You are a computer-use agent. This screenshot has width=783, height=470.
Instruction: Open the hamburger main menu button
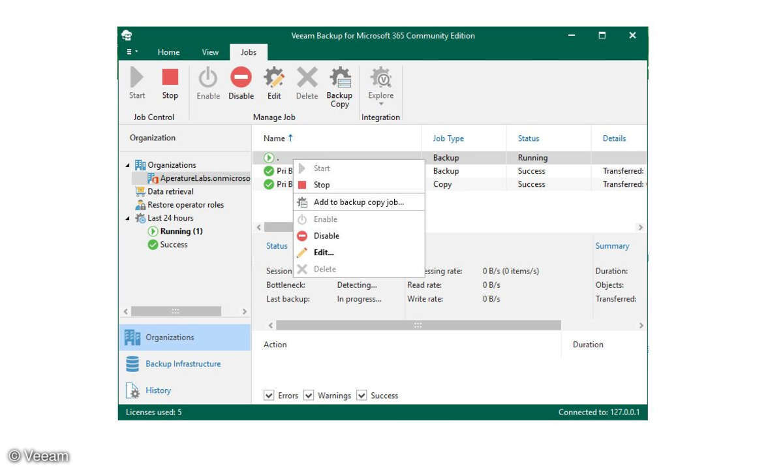pyautogui.click(x=131, y=52)
